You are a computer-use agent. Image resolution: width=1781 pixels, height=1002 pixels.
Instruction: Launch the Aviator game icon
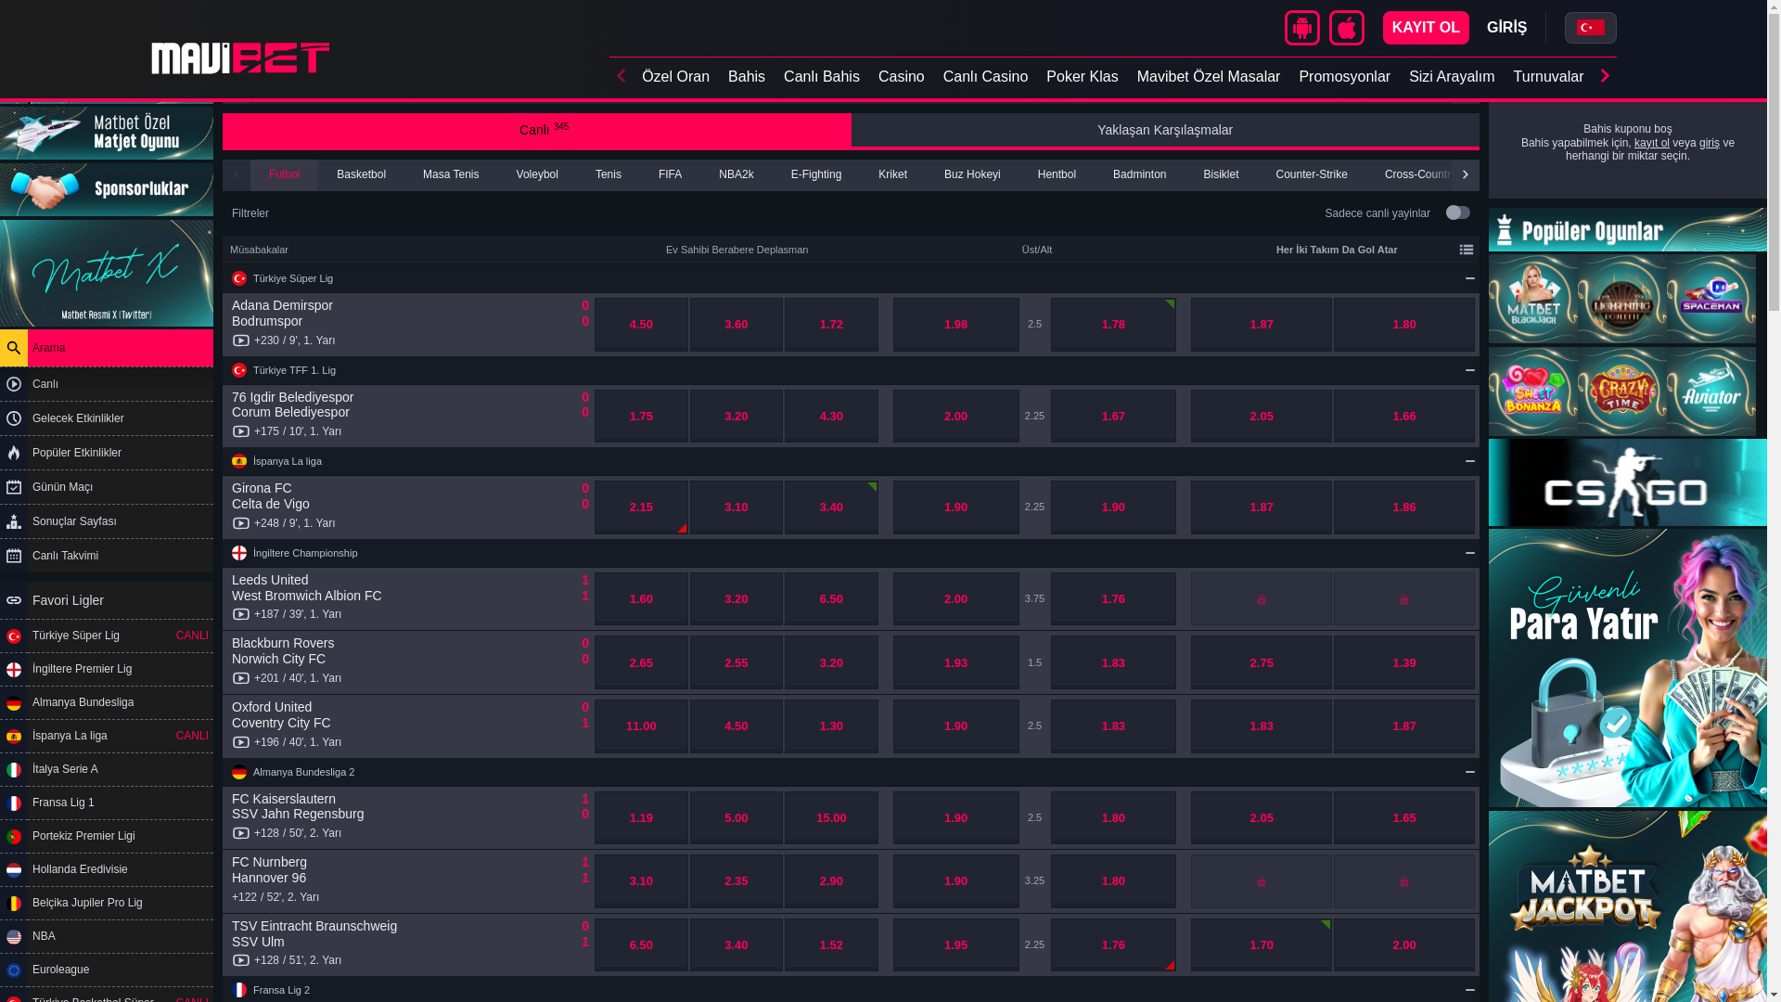(x=1711, y=392)
